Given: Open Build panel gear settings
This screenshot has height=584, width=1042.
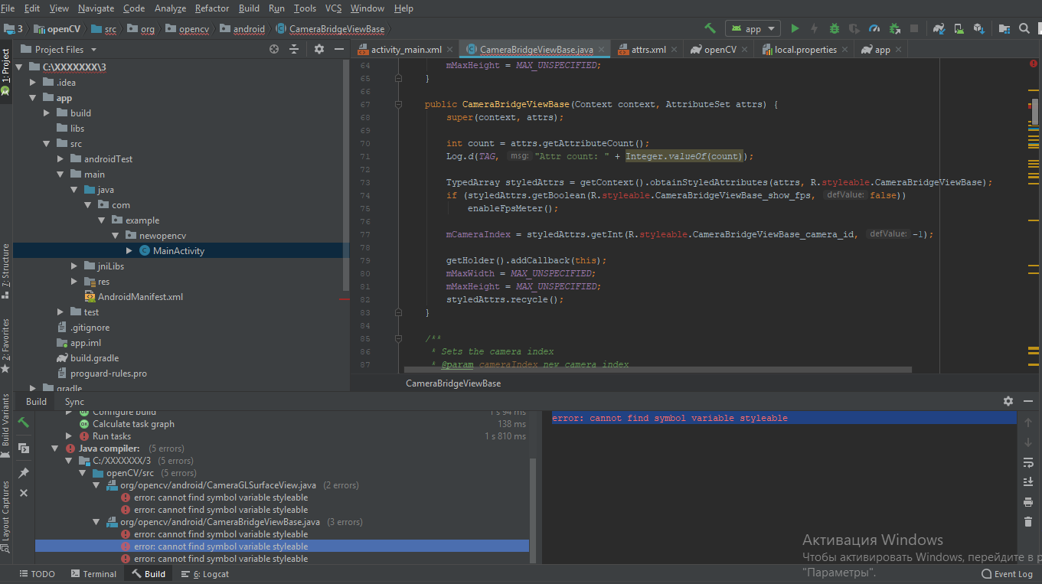Looking at the screenshot, I should tap(1008, 401).
